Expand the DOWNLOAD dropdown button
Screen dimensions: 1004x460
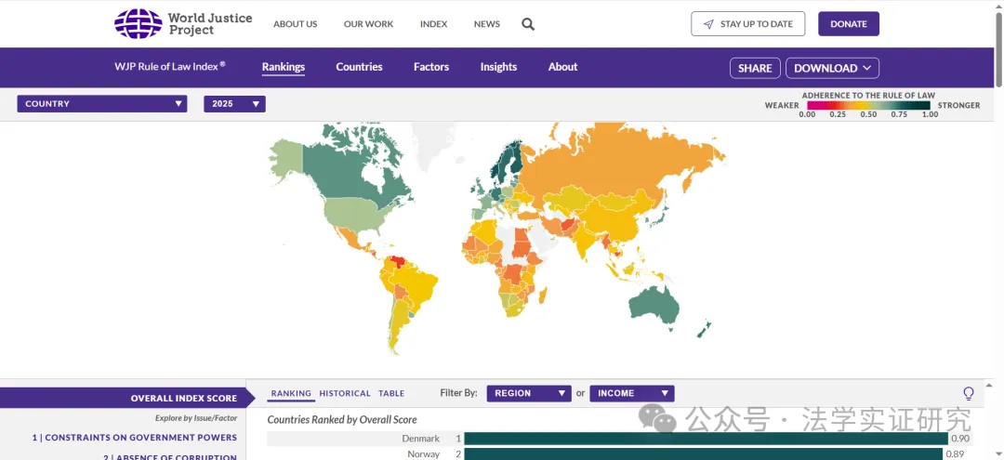(832, 68)
